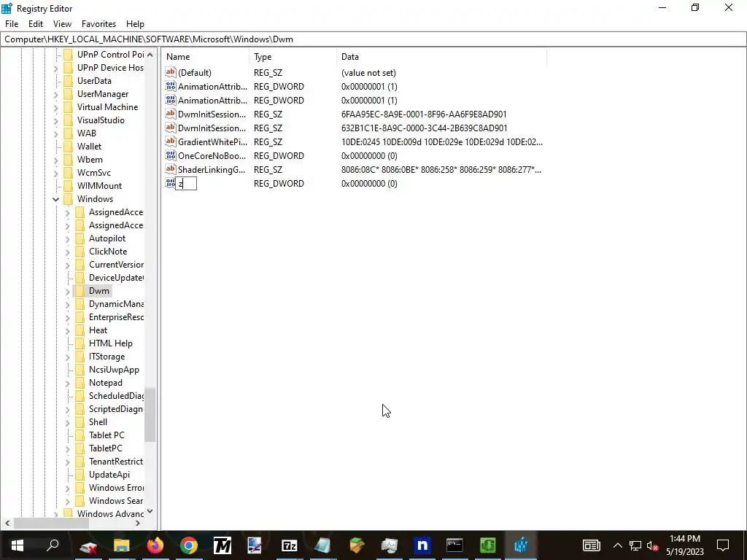The height and width of the screenshot is (560, 747).
Task: Click tree scroll down arrow
Action: point(150,511)
